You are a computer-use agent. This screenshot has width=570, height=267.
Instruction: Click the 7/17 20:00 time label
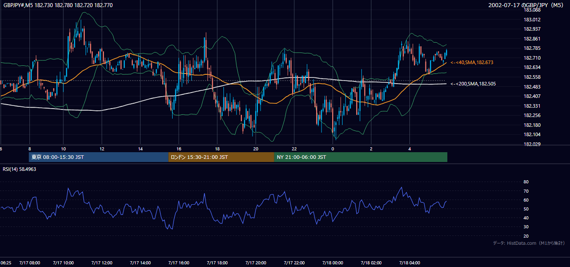pyautogui.click(x=256, y=263)
